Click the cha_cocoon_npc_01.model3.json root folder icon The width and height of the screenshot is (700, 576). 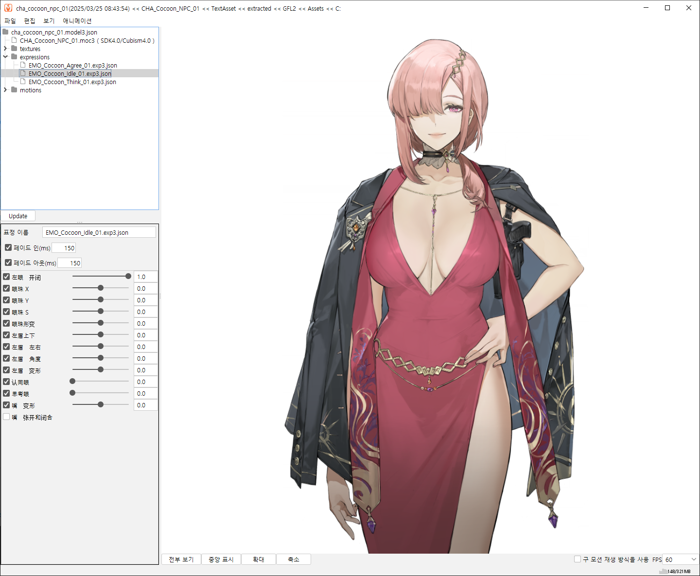coord(5,32)
